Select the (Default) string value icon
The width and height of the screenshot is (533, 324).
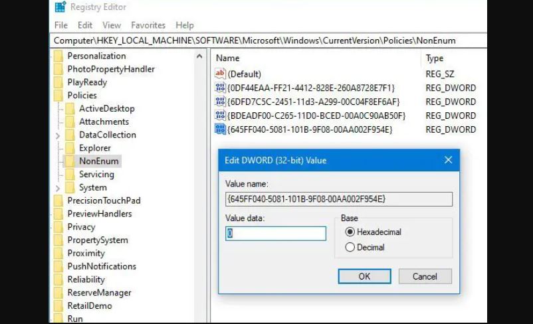tap(220, 74)
